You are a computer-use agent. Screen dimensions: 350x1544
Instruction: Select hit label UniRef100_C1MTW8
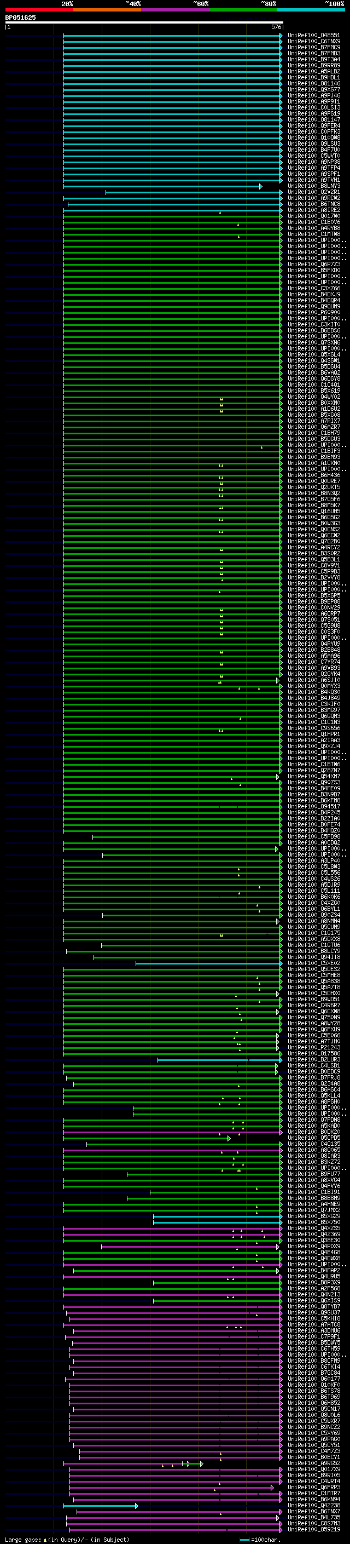313,234
